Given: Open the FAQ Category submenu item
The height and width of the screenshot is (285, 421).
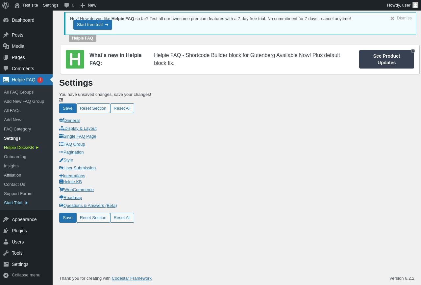Looking at the screenshot, I should [x=17, y=129].
